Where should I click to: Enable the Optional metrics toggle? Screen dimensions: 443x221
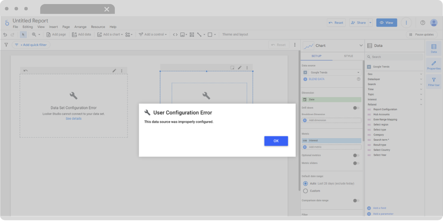[356, 155]
